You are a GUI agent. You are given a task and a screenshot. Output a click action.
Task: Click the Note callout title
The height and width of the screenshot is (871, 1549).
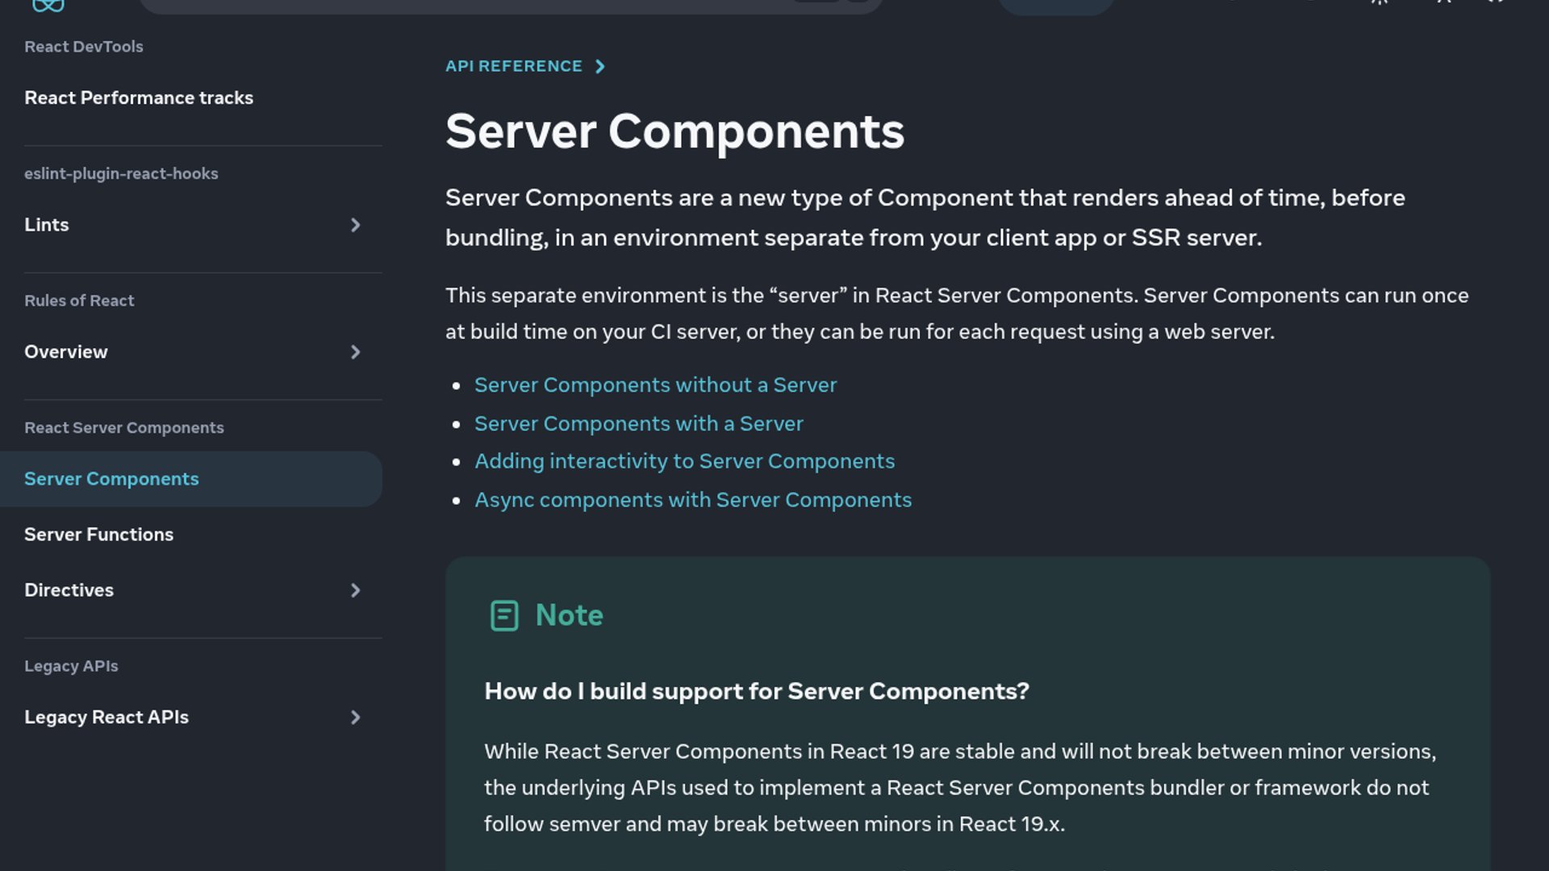[569, 615]
